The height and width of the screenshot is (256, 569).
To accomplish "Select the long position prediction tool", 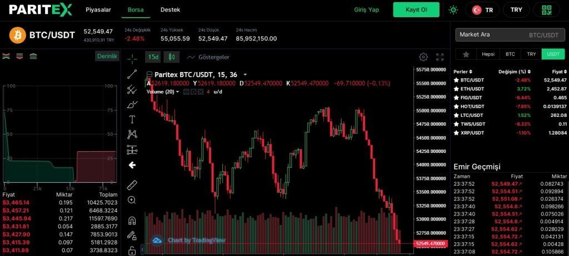I will point(132,150).
